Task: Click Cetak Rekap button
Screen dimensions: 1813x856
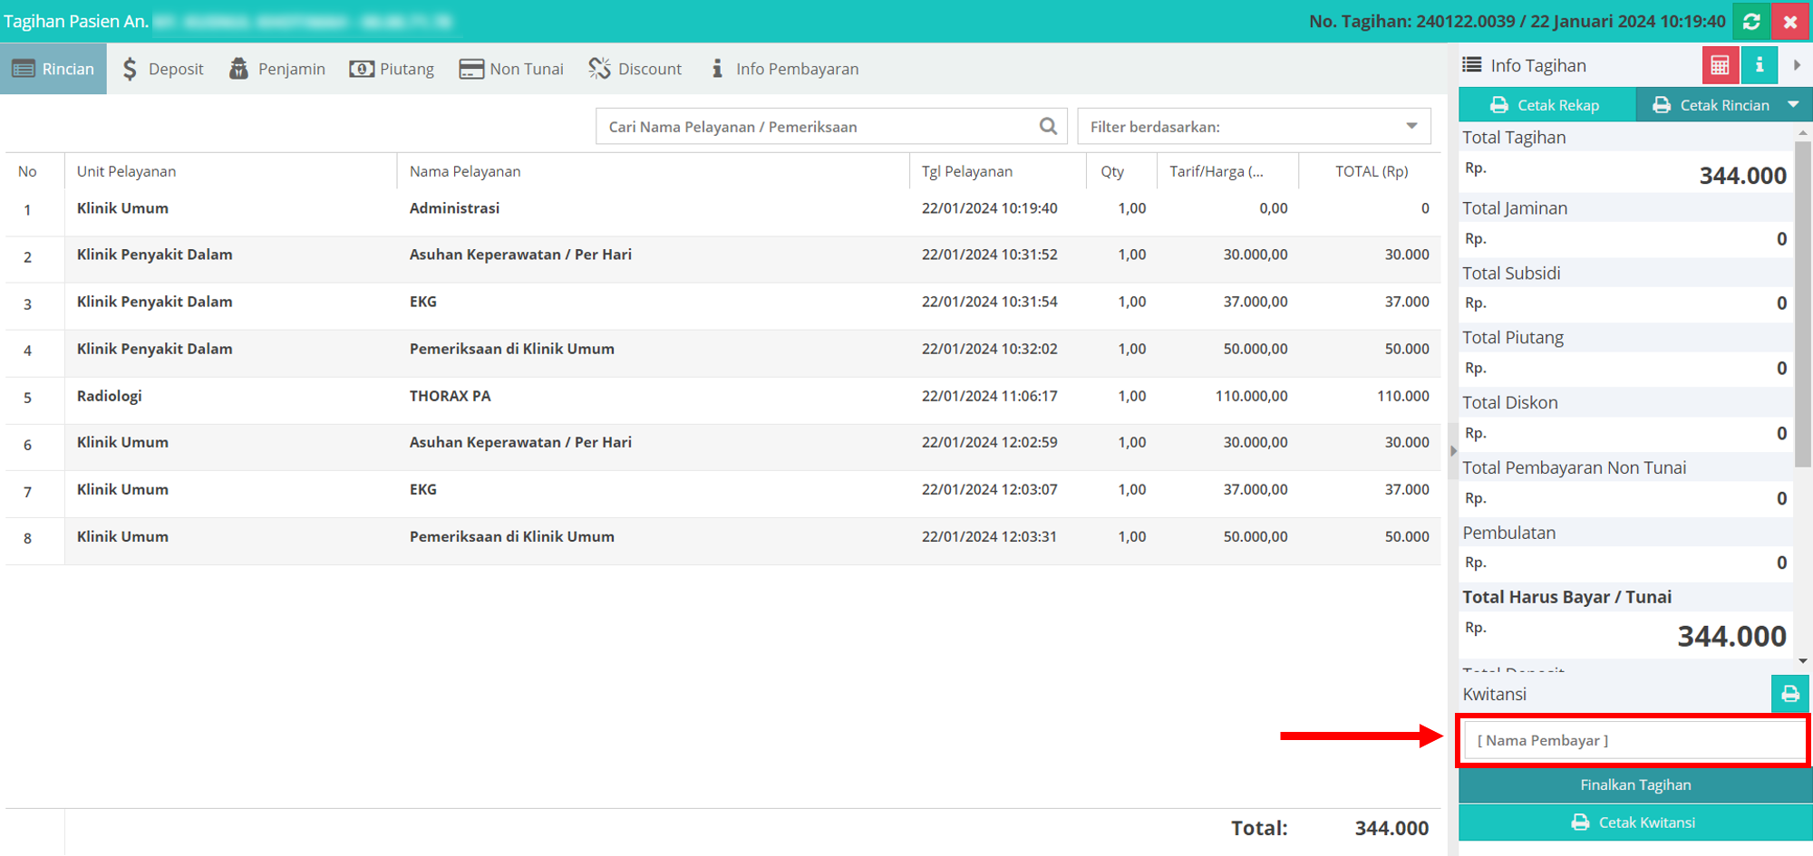Action: [1546, 105]
